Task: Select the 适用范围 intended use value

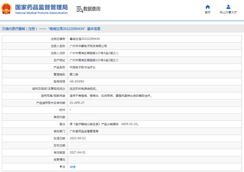Action: point(111,96)
